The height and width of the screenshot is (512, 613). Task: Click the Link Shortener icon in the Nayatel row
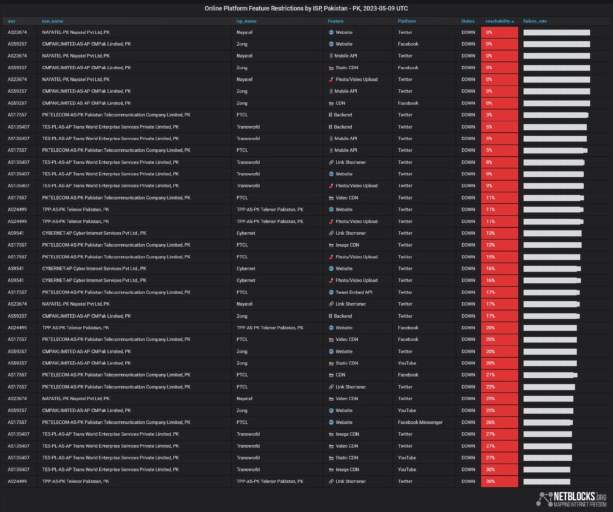pos(331,304)
